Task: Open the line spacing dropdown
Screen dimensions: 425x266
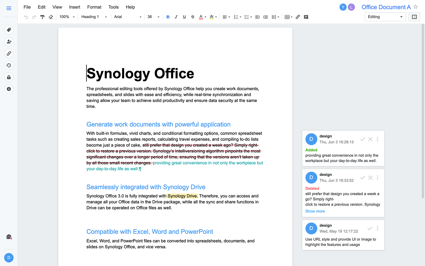Action: 275,17
